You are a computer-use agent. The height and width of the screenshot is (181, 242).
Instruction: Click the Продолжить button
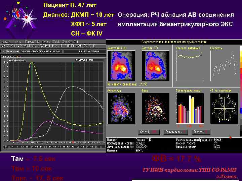click(176, 132)
